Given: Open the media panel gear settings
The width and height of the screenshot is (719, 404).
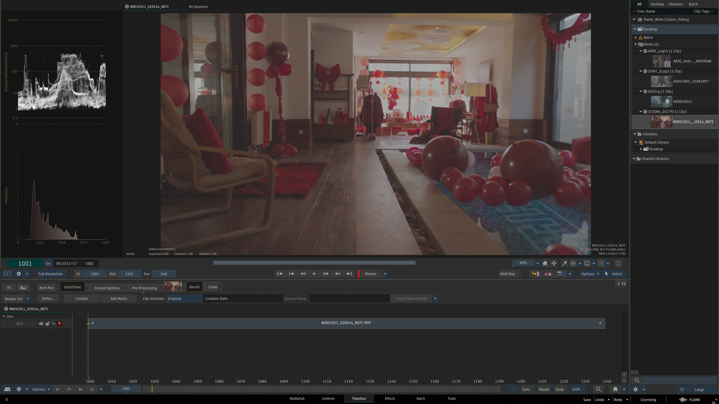Looking at the screenshot, I should pyautogui.click(x=635, y=390).
